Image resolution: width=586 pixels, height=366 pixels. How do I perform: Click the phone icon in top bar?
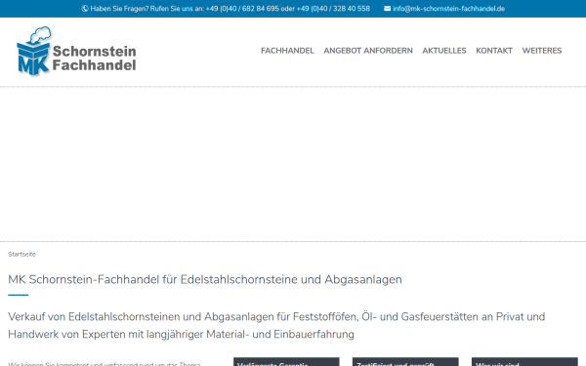[x=85, y=9]
